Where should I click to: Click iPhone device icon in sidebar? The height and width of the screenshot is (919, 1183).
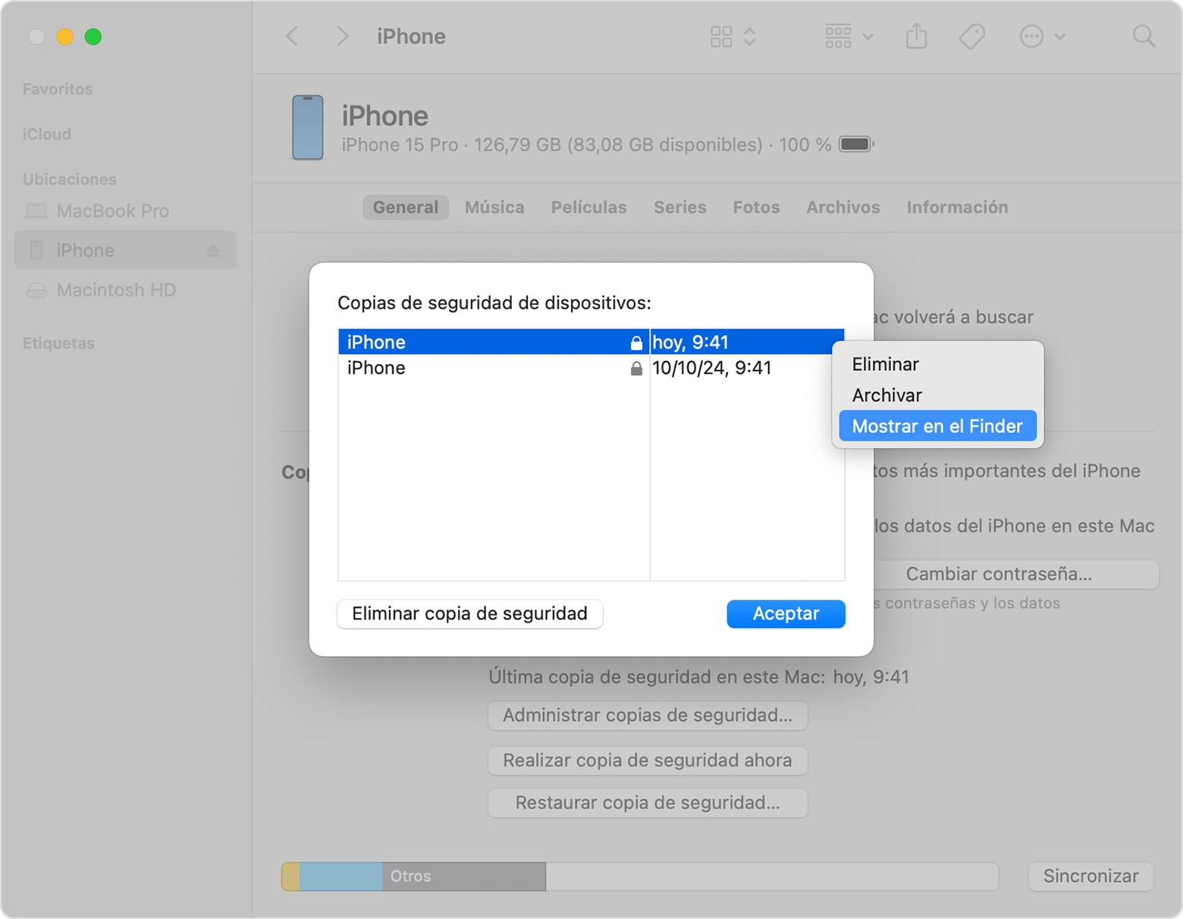click(36, 250)
